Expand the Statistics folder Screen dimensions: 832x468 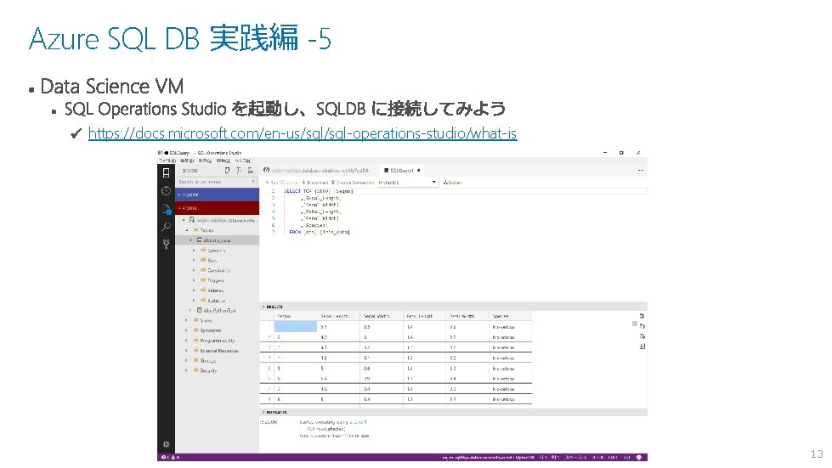pyautogui.click(x=194, y=301)
